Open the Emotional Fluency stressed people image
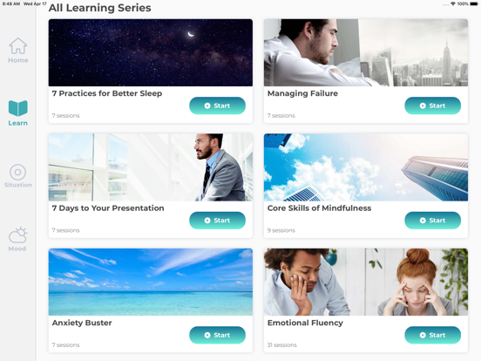The image size is (481, 361). (x=366, y=282)
